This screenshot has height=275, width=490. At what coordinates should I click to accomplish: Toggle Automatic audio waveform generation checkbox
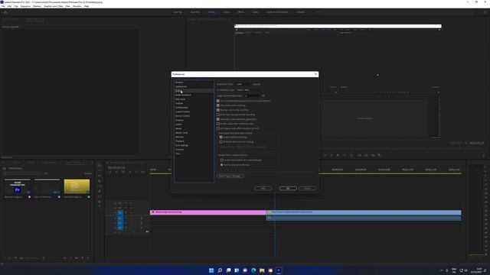click(218, 119)
